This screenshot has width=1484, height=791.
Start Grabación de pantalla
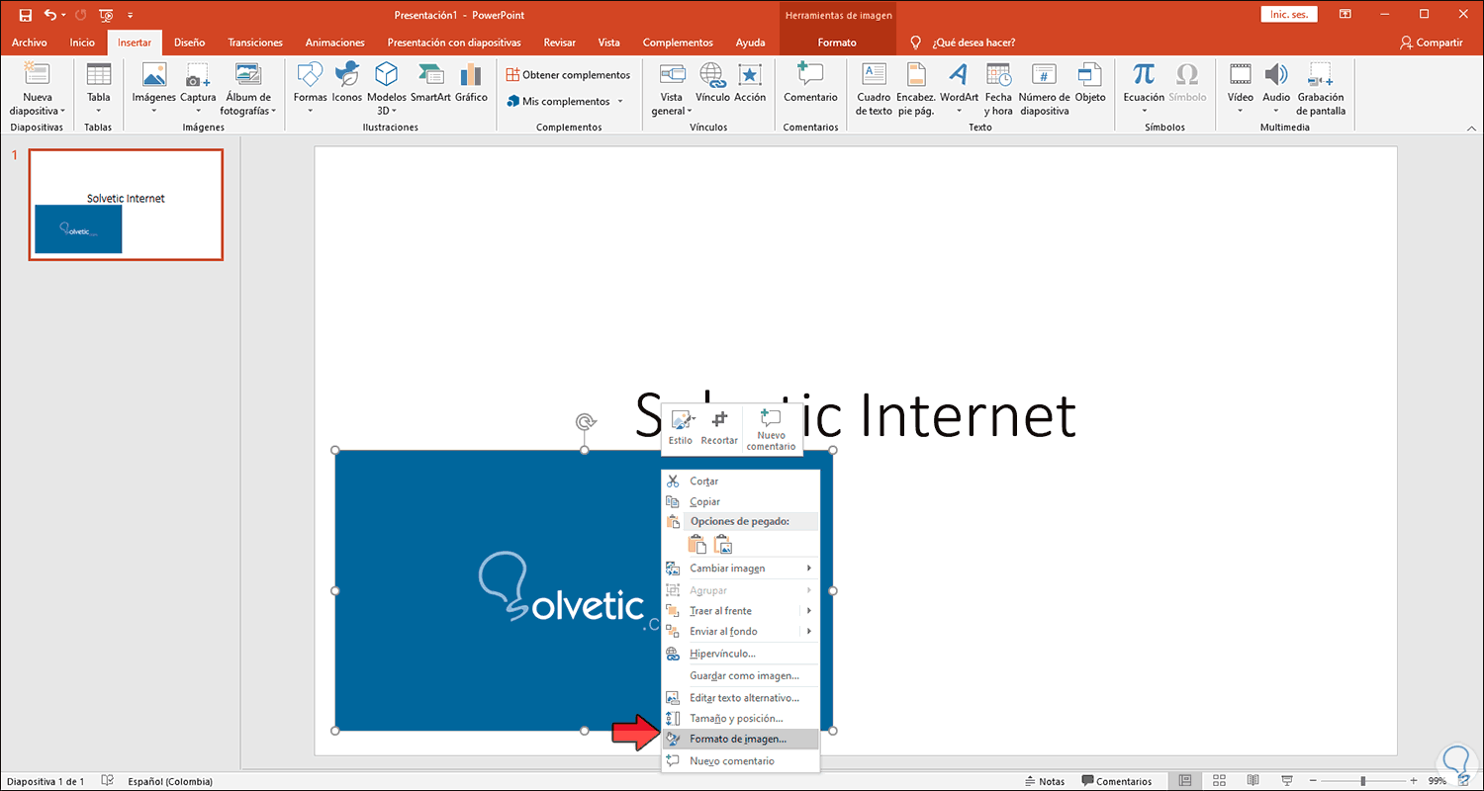(x=1321, y=89)
